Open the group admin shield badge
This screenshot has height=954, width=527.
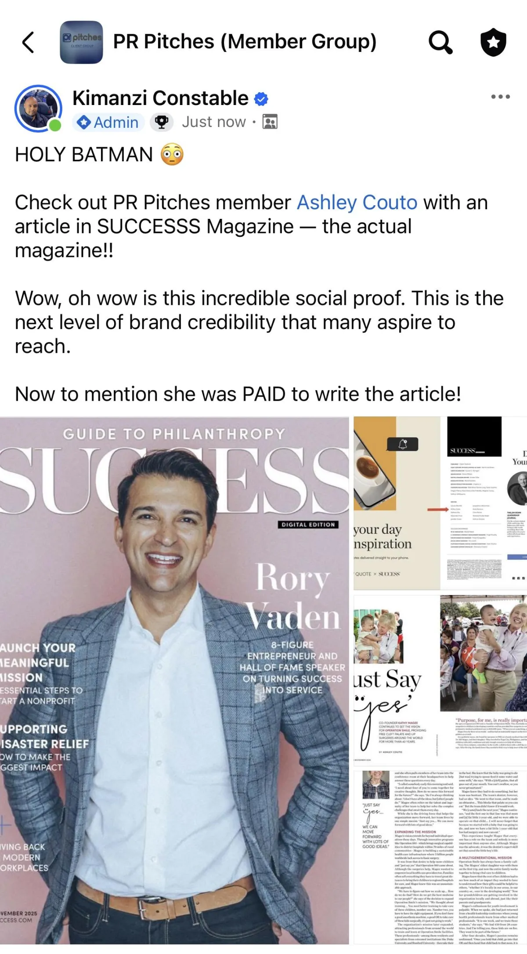click(x=493, y=42)
